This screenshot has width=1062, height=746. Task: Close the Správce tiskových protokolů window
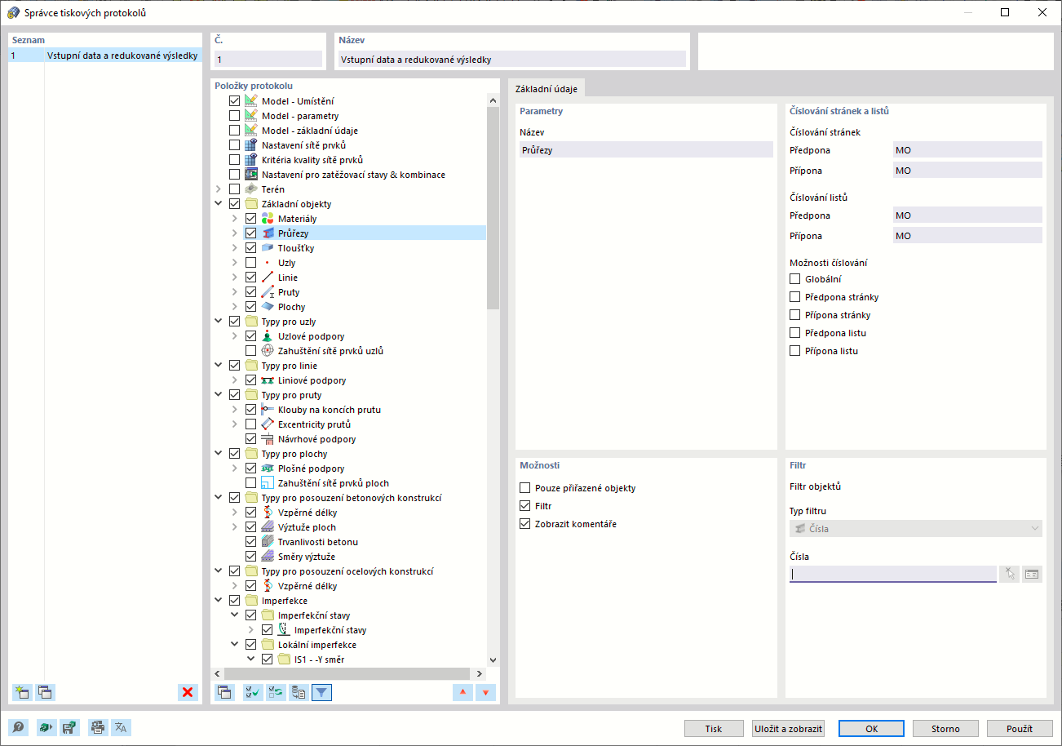(1042, 12)
